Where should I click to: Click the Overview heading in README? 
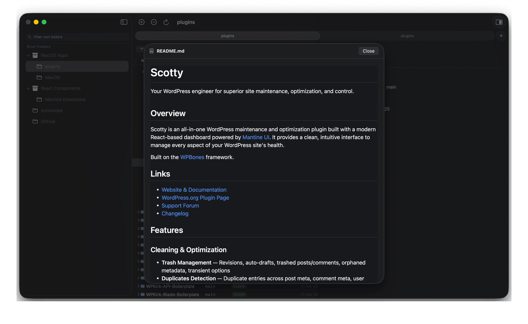click(168, 113)
